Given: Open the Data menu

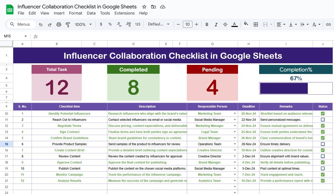Looking at the screenshot, I should [91, 13].
